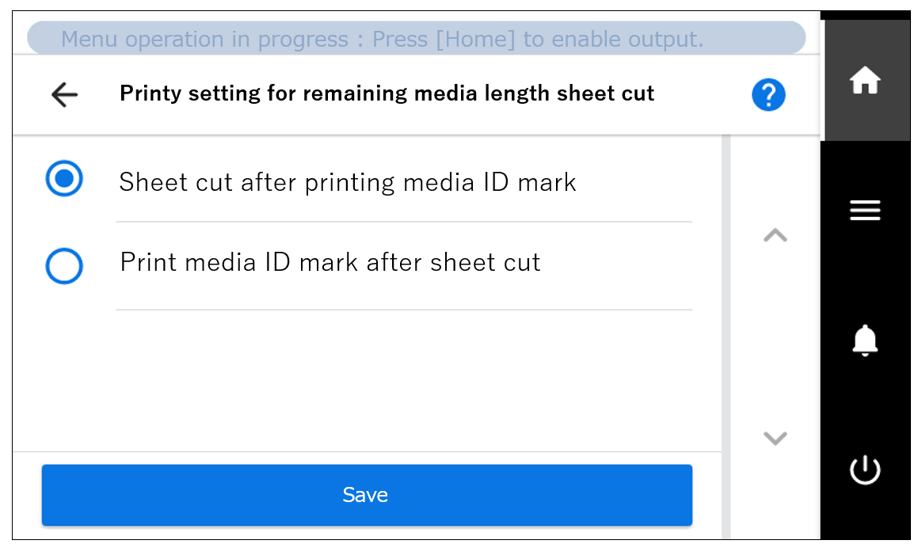Tap the down chevron to scroll down

point(775,438)
